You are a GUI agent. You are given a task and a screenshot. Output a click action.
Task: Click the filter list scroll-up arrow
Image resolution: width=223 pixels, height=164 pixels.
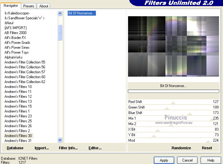(x=60, y=13)
